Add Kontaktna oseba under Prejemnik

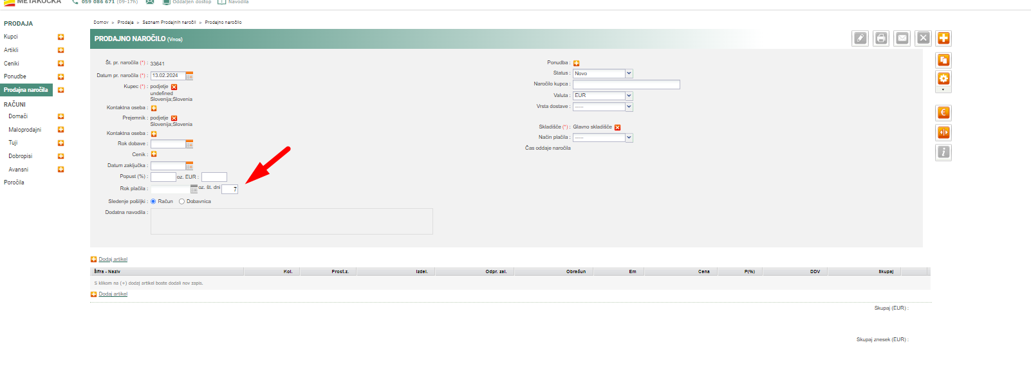pyautogui.click(x=154, y=134)
